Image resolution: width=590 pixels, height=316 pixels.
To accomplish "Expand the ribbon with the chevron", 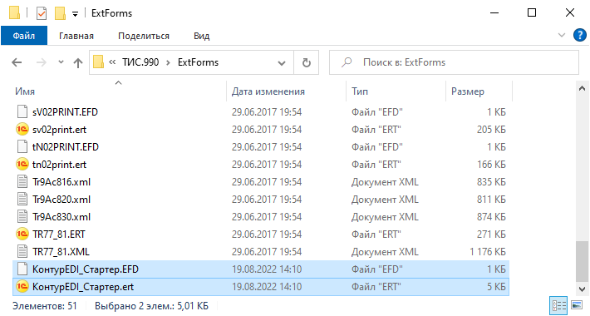I will (562, 36).
